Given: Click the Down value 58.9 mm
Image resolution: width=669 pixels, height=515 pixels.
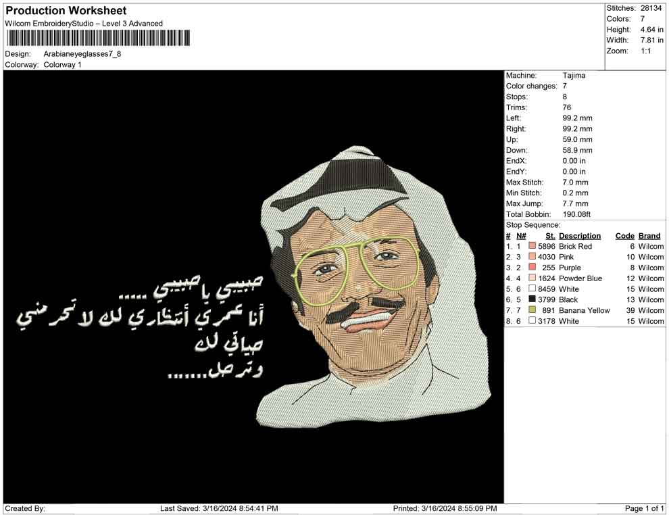Looking at the screenshot, I should click(x=577, y=150).
